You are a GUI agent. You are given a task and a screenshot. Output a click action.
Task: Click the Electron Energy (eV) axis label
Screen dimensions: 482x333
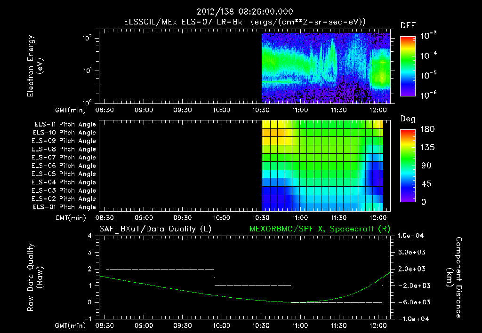pyautogui.click(x=35, y=66)
